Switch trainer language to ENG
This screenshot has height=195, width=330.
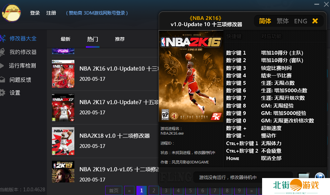300,21
